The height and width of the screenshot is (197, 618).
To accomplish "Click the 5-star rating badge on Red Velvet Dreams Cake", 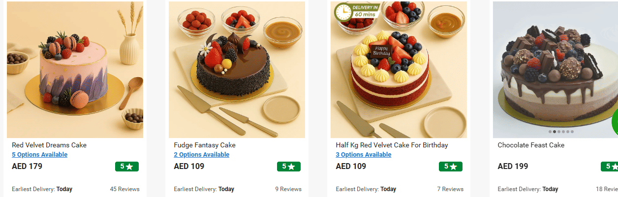I will point(127,167).
